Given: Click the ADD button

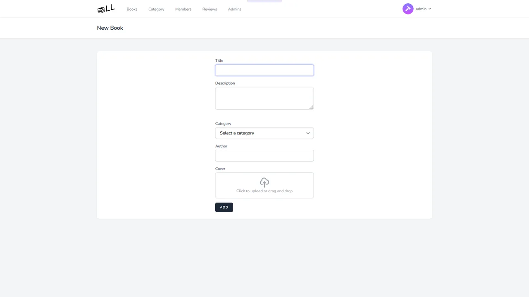Looking at the screenshot, I should tap(224, 207).
